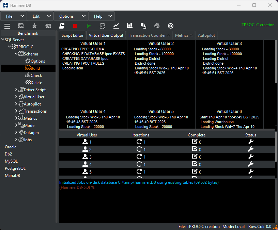Screen dimensions: 278x230
Task: Click the wrench status icon for user 3
Action: pos(251,157)
